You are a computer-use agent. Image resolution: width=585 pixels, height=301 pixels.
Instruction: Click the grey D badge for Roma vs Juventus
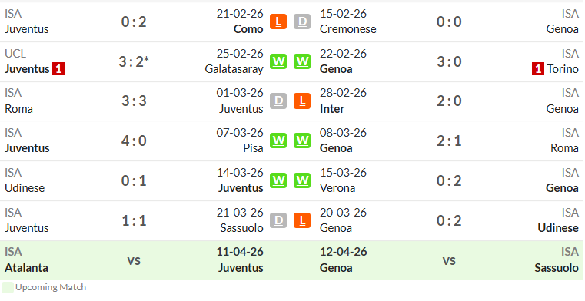click(x=278, y=101)
